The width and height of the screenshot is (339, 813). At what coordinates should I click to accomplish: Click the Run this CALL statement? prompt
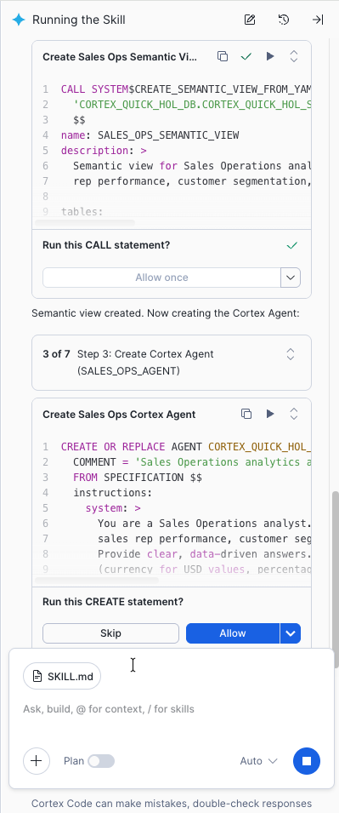106,245
